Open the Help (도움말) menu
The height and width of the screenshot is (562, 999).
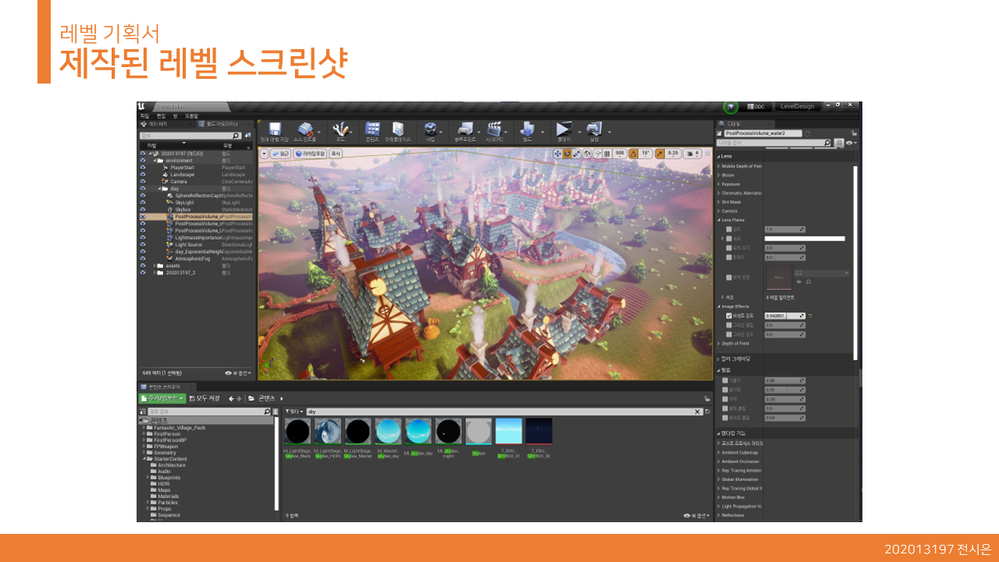(191, 116)
